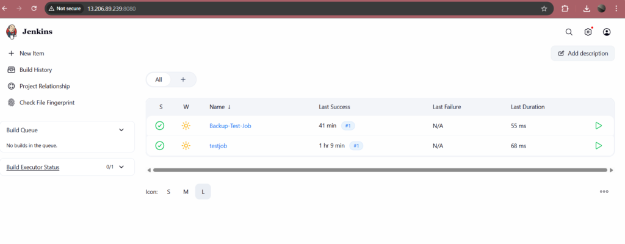Image resolution: width=625 pixels, height=244 pixels.
Task: Expand Build Executor Status chevron
Action: click(x=121, y=167)
